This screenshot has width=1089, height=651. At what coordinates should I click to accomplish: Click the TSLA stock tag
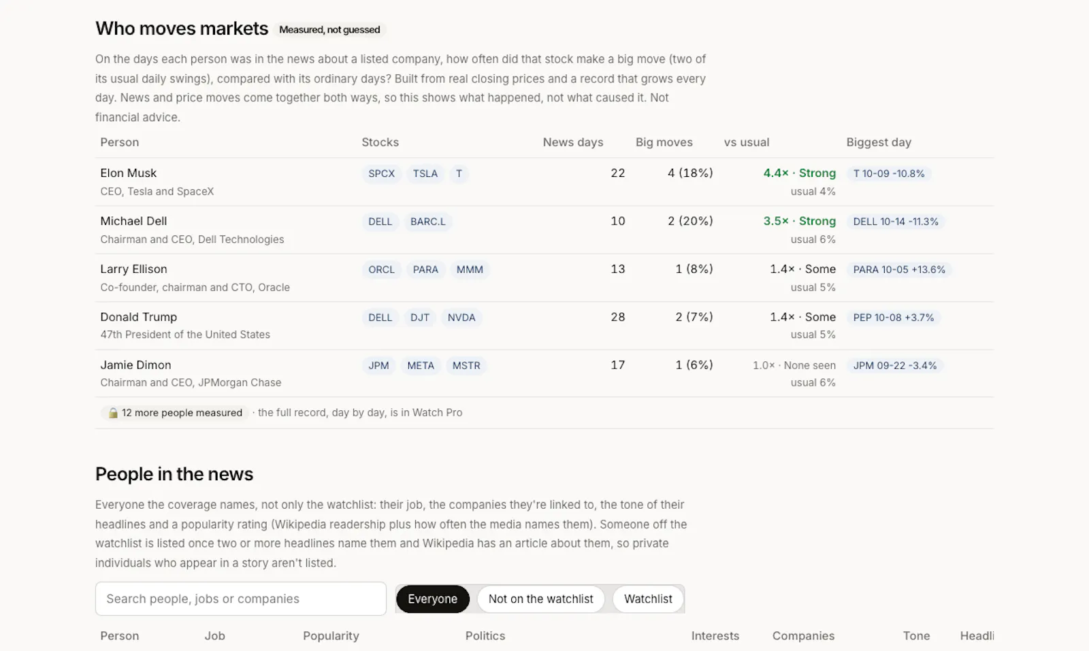tap(425, 173)
